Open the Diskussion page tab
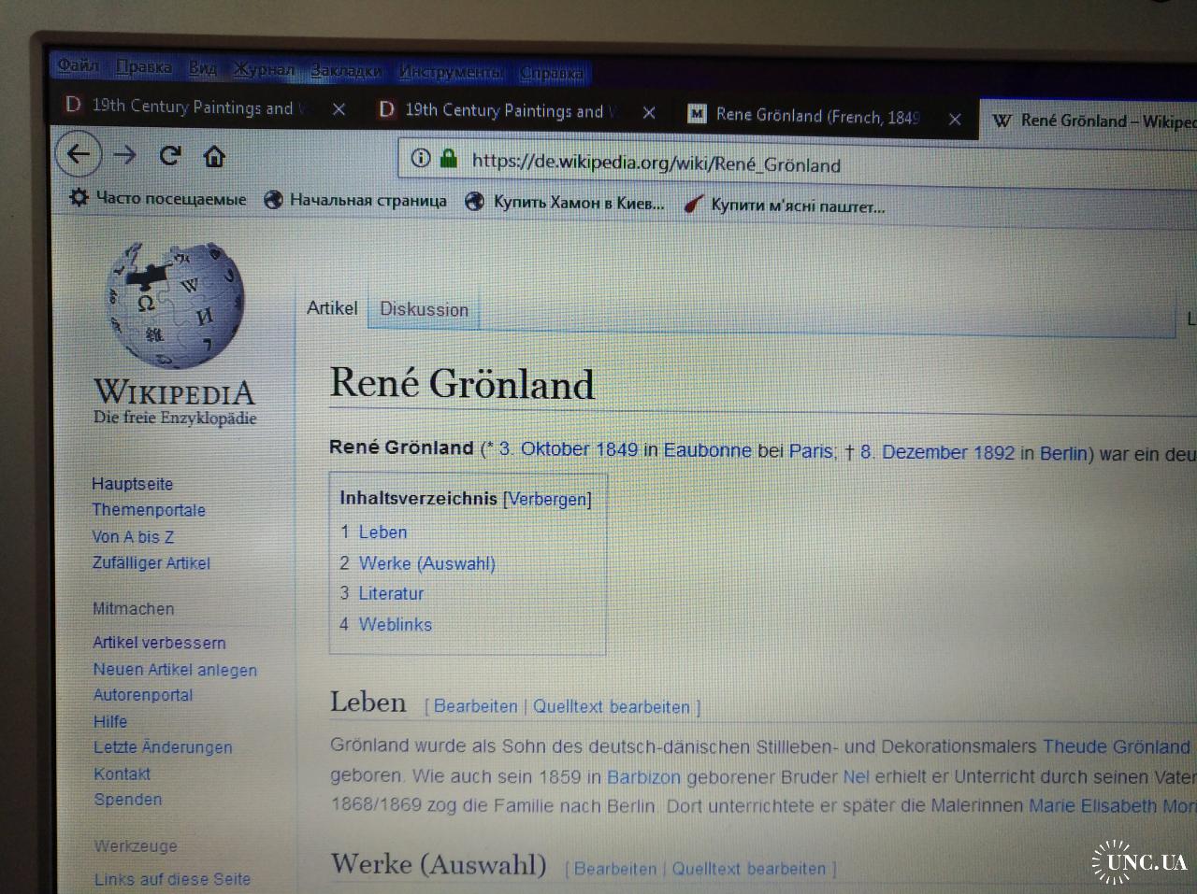Viewport: 1197px width, 894px height. pos(424,309)
